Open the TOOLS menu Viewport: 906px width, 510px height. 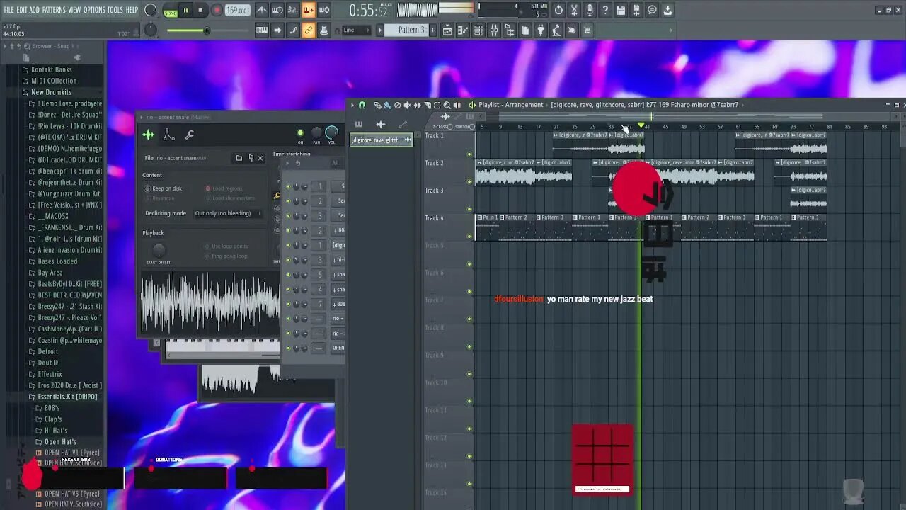[115, 10]
